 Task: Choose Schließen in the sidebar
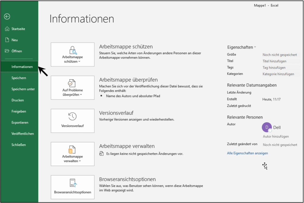point(19,145)
